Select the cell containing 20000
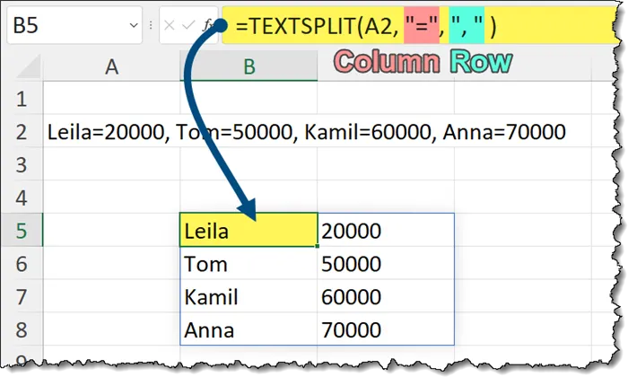The width and height of the screenshot is (628, 377). tap(386, 231)
